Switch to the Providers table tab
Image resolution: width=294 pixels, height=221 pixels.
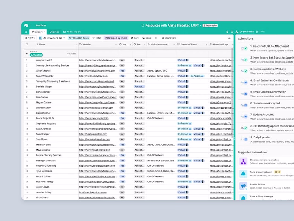click(37, 32)
